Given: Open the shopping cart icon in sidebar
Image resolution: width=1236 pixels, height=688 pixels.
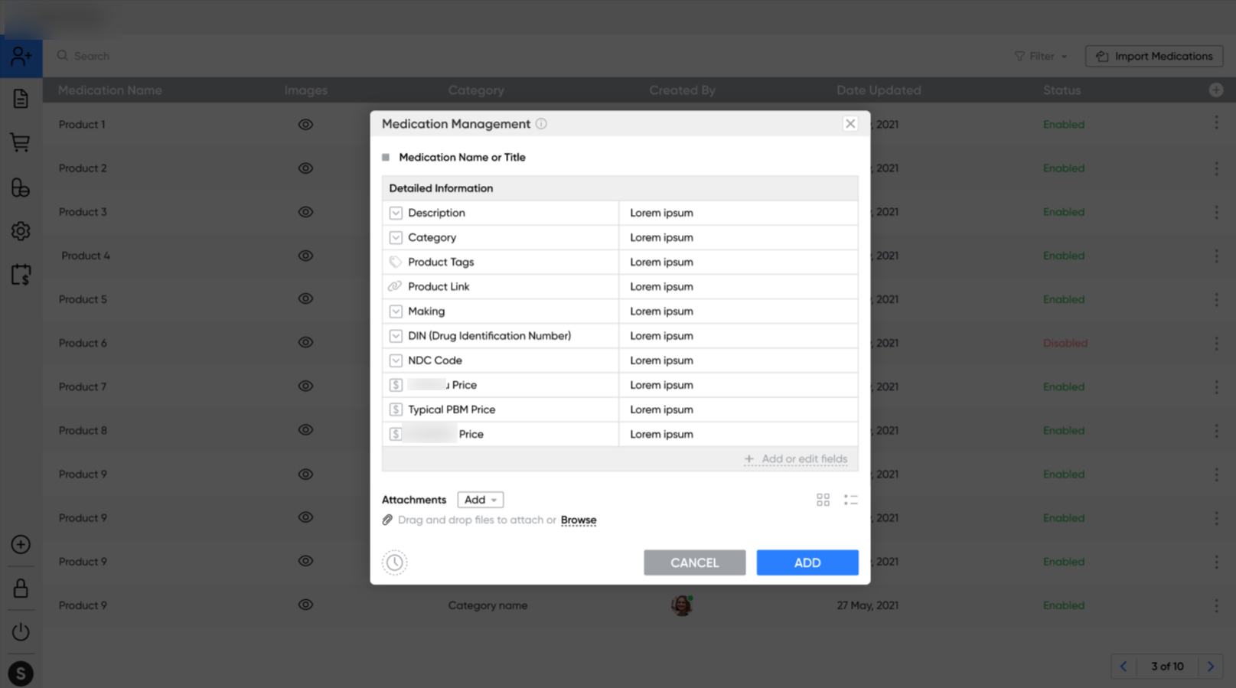Looking at the screenshot, I should click(21, 142).
